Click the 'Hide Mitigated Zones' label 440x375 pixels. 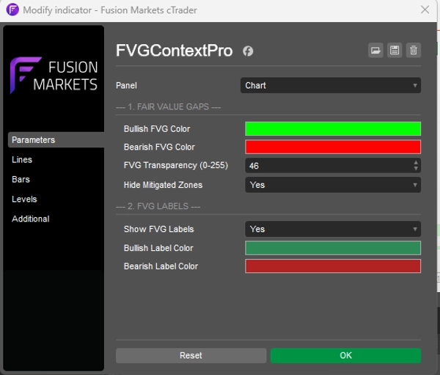click(x=163, y=185)
